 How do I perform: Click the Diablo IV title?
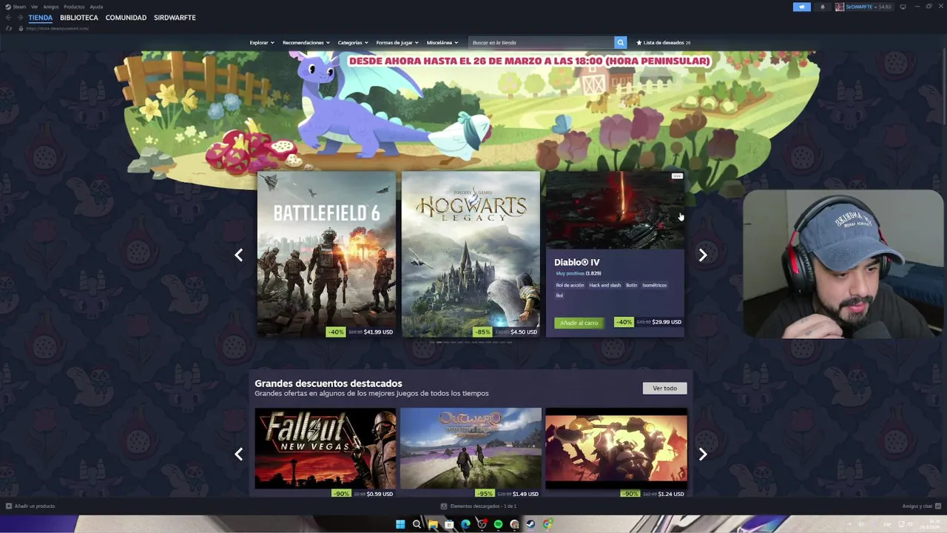coord(577,262)
